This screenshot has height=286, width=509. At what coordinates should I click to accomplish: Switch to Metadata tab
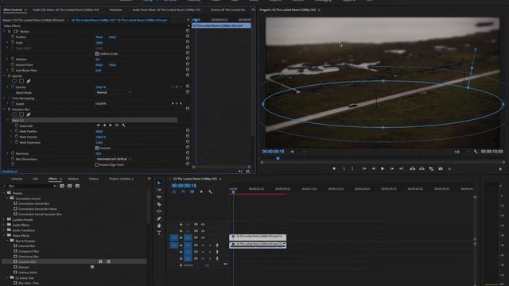[x=115, y=10]
